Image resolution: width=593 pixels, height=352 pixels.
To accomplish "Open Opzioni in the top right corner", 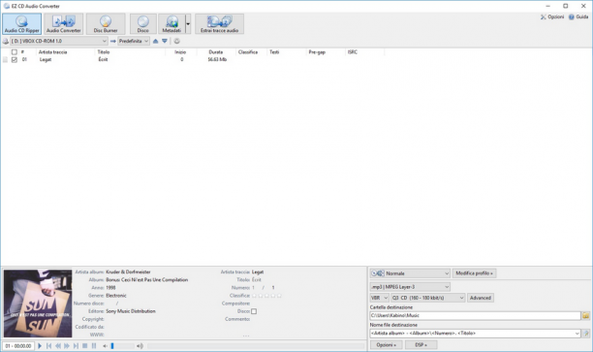I will tap(552, 17).
